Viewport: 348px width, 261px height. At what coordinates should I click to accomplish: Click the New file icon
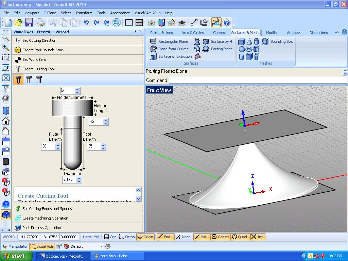point(8,23)
